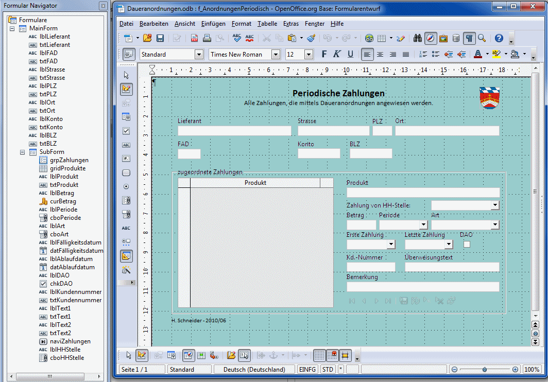The width and height of the screenshot is (548, 382).
Task: Open the Einfügen menu
Action: pos(213,24)
